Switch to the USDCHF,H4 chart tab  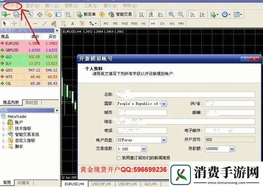point(101,184)
